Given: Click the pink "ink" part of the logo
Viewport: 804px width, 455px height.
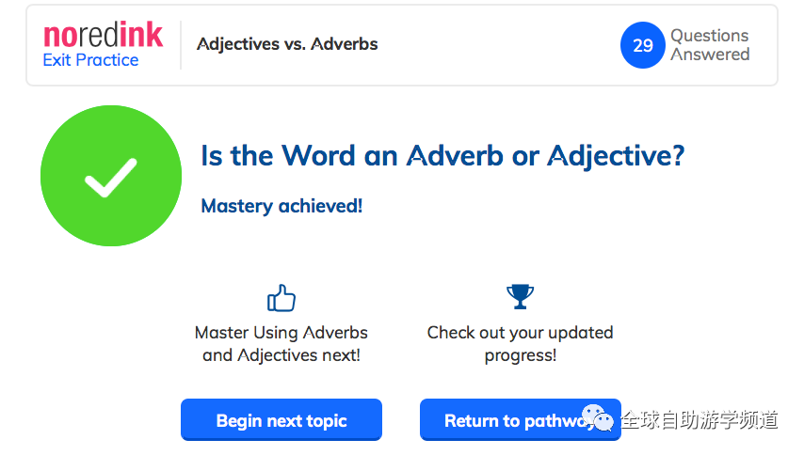Looking at the screenshot, I should 141,36.
